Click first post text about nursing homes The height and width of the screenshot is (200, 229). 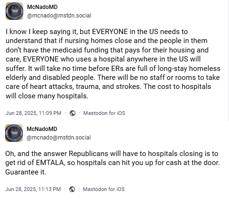click(113, 64)
